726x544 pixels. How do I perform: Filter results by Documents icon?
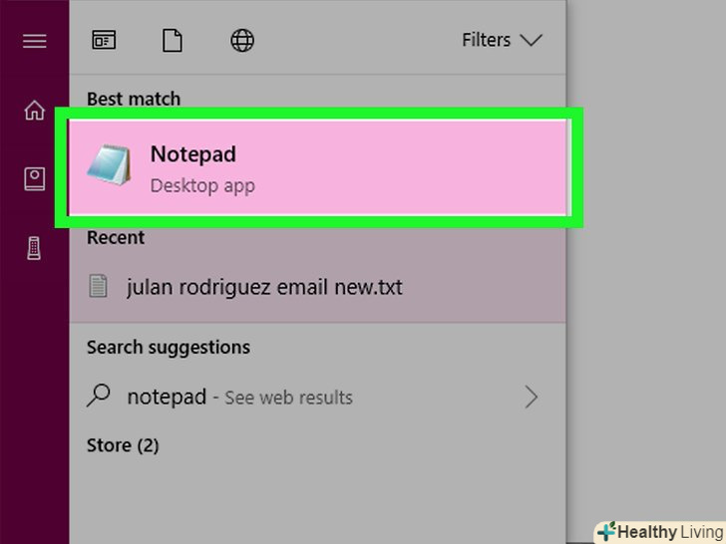[173, 40]
